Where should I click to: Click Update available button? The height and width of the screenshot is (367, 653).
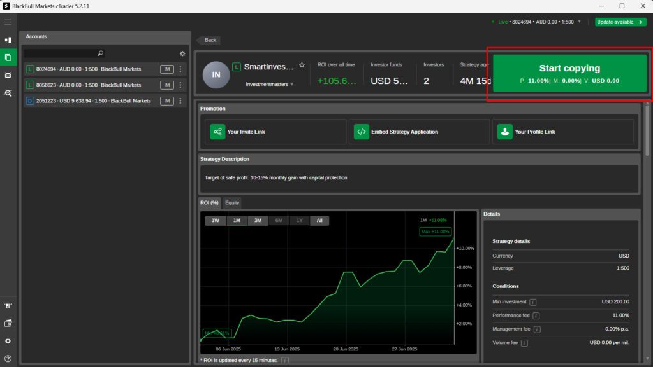[620, 22]
